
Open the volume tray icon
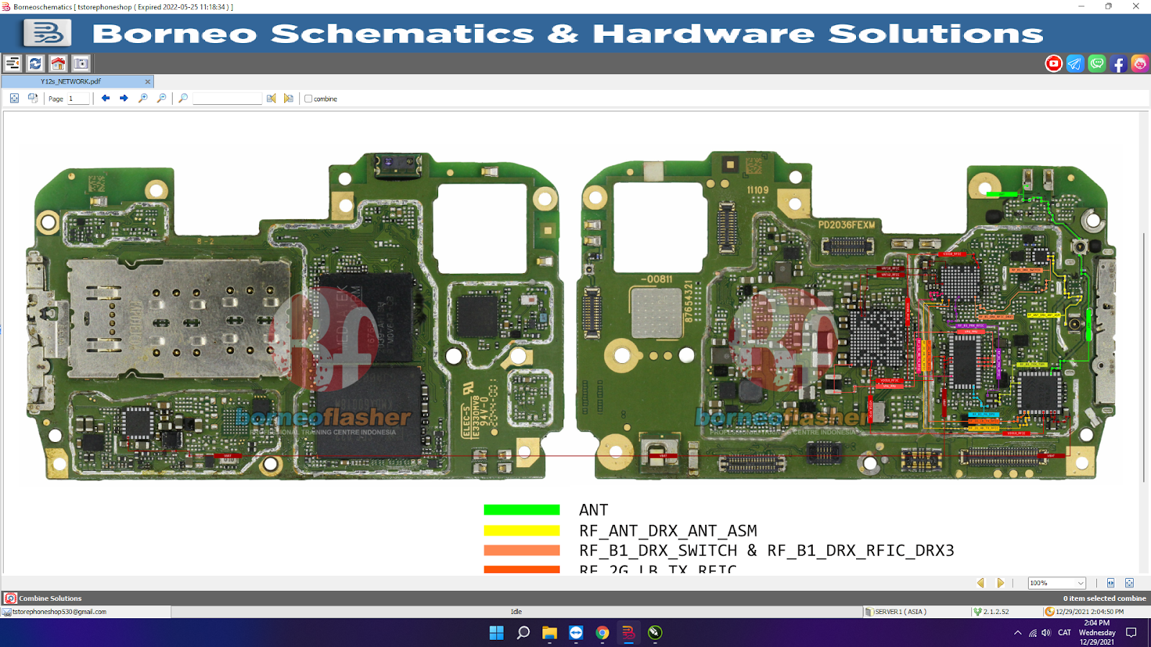click(x=1046, y=633)
